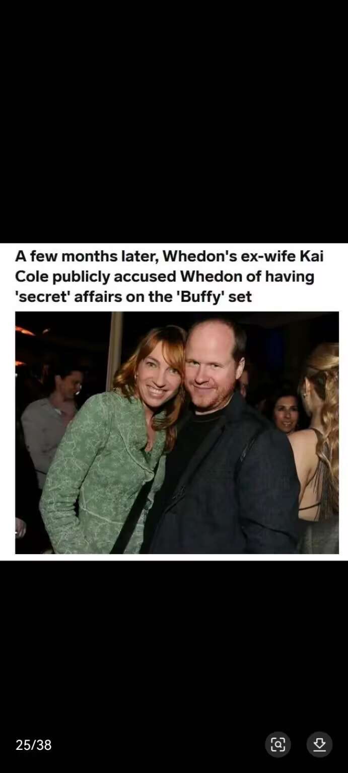Download the current image
This screenshot has width=348, height=773.
pyautogui.click(x=319, y=744)
